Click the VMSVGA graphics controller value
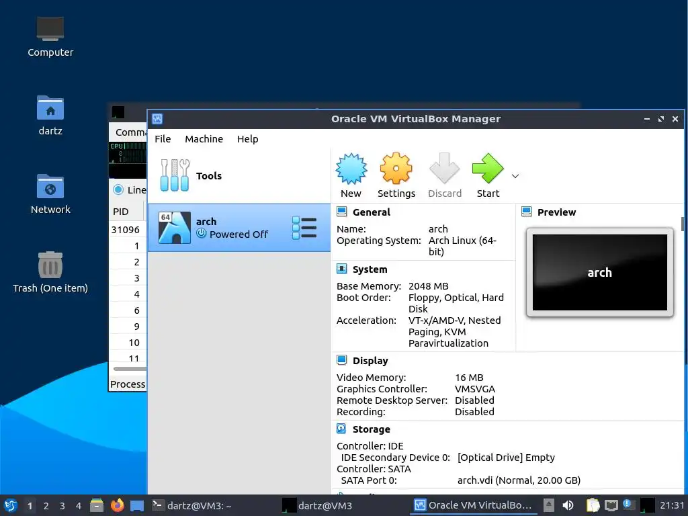This screenshot has height=516, width=688. [x=475, y=389]
